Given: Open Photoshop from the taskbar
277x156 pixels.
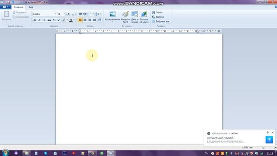Looking at the screenshot, I should coord(64,153).
